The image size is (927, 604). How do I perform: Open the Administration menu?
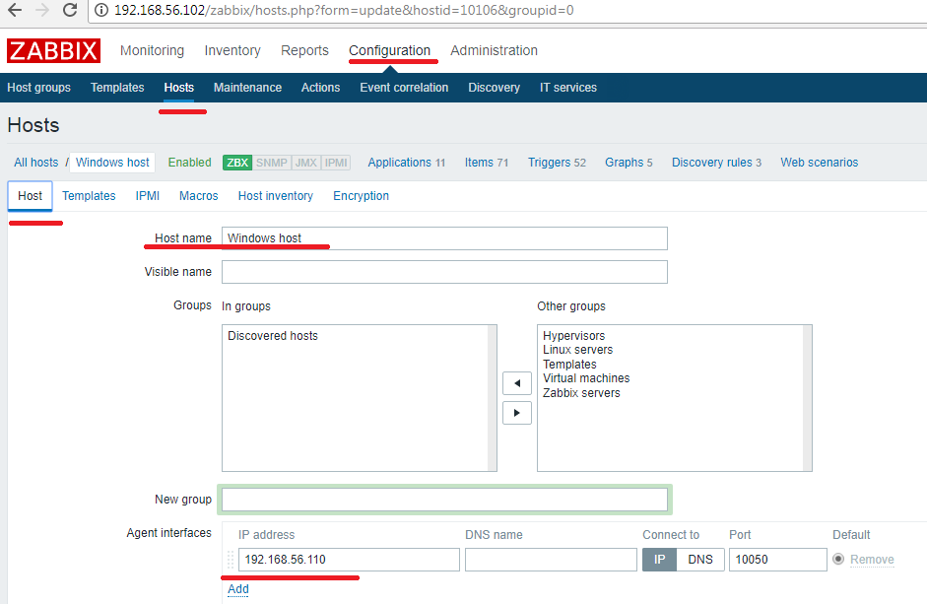pyautogui.click(x=495, y=51)
